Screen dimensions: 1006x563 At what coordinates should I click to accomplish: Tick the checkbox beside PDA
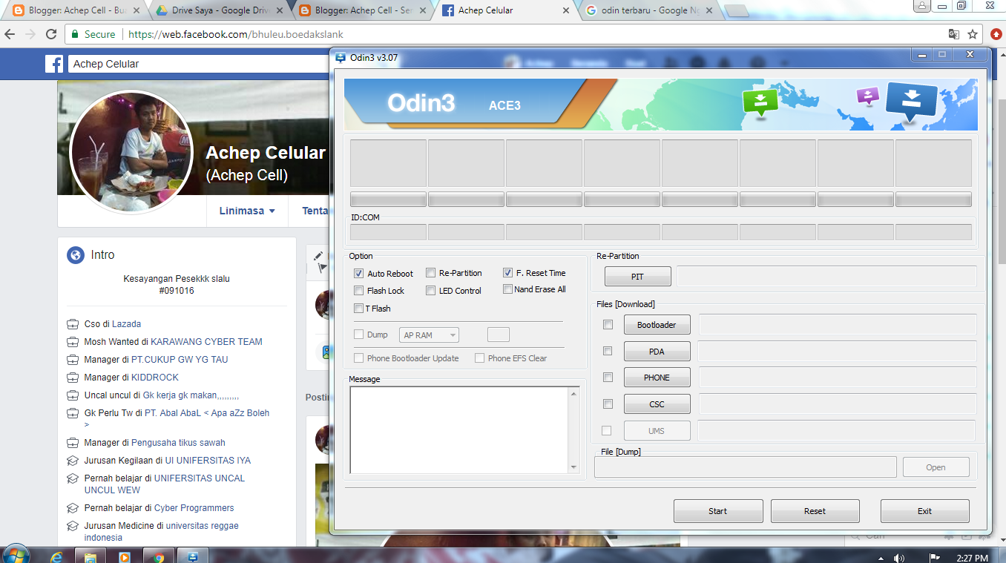tap(608, 351)
